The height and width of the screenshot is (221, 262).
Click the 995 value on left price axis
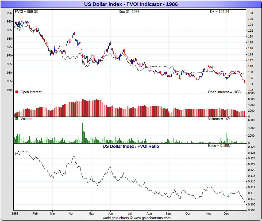pyautogui.click(x=9, y=13)
